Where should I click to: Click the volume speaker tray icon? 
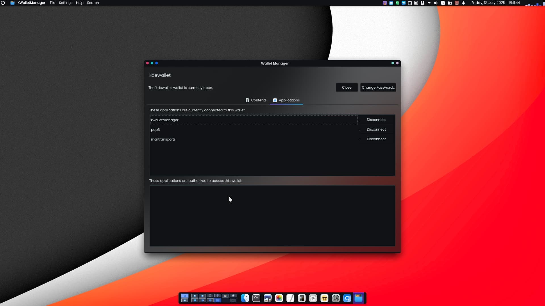pyautogui.click(x=436, y=3)
